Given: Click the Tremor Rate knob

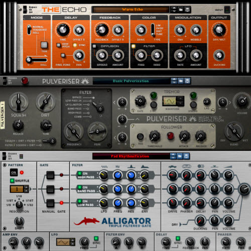Looking at the screenshot, I should click(x=140, y=101).
